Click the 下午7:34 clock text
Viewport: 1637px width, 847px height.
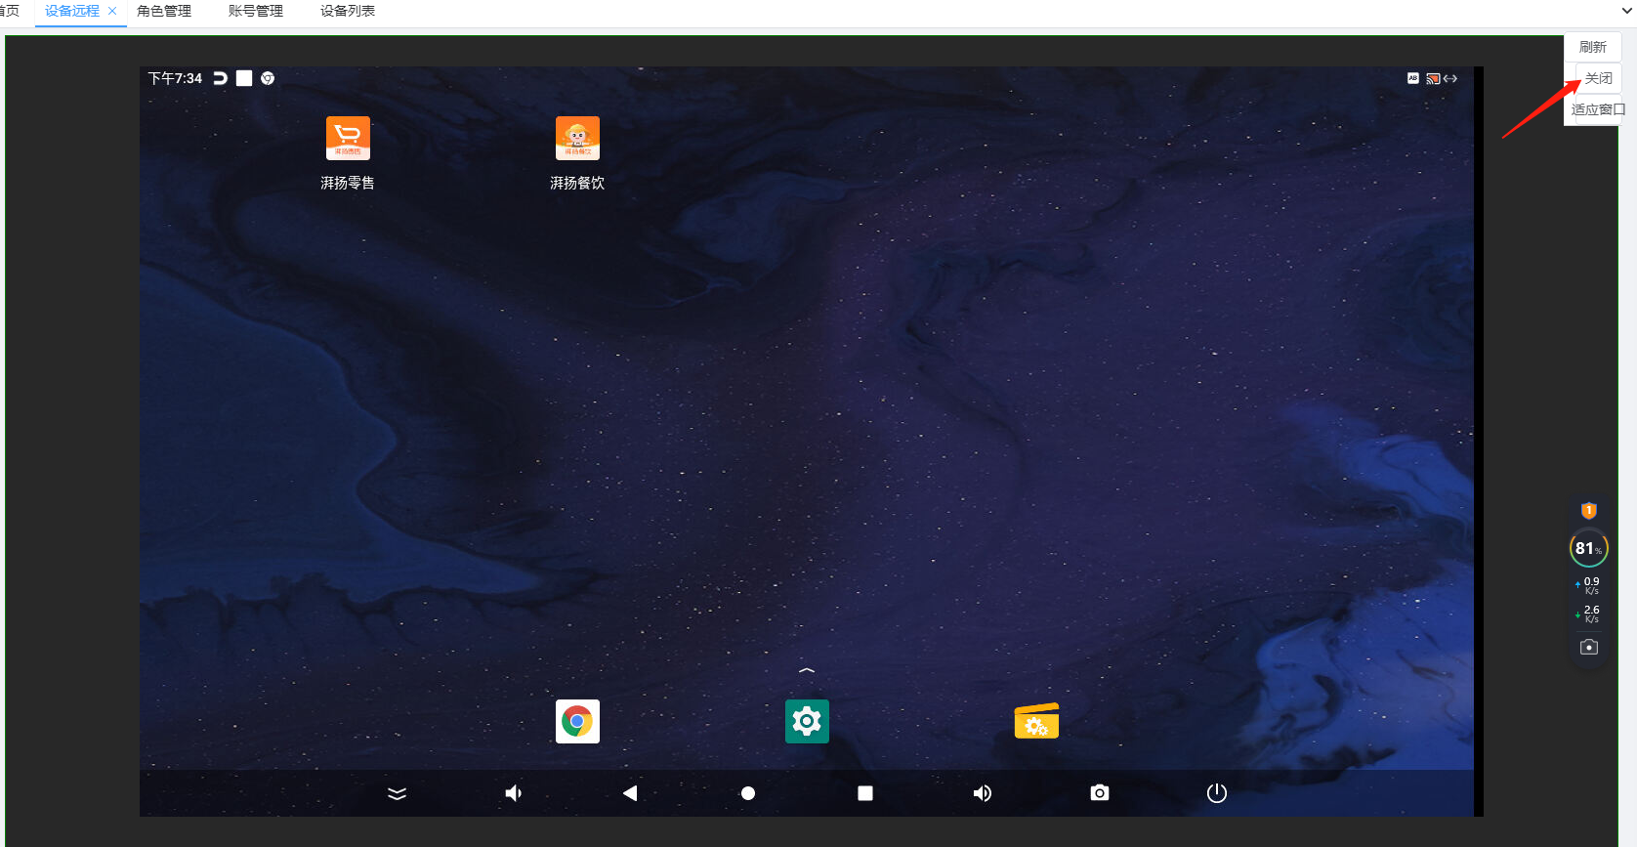pyautogui.click(x=175, y=78)
